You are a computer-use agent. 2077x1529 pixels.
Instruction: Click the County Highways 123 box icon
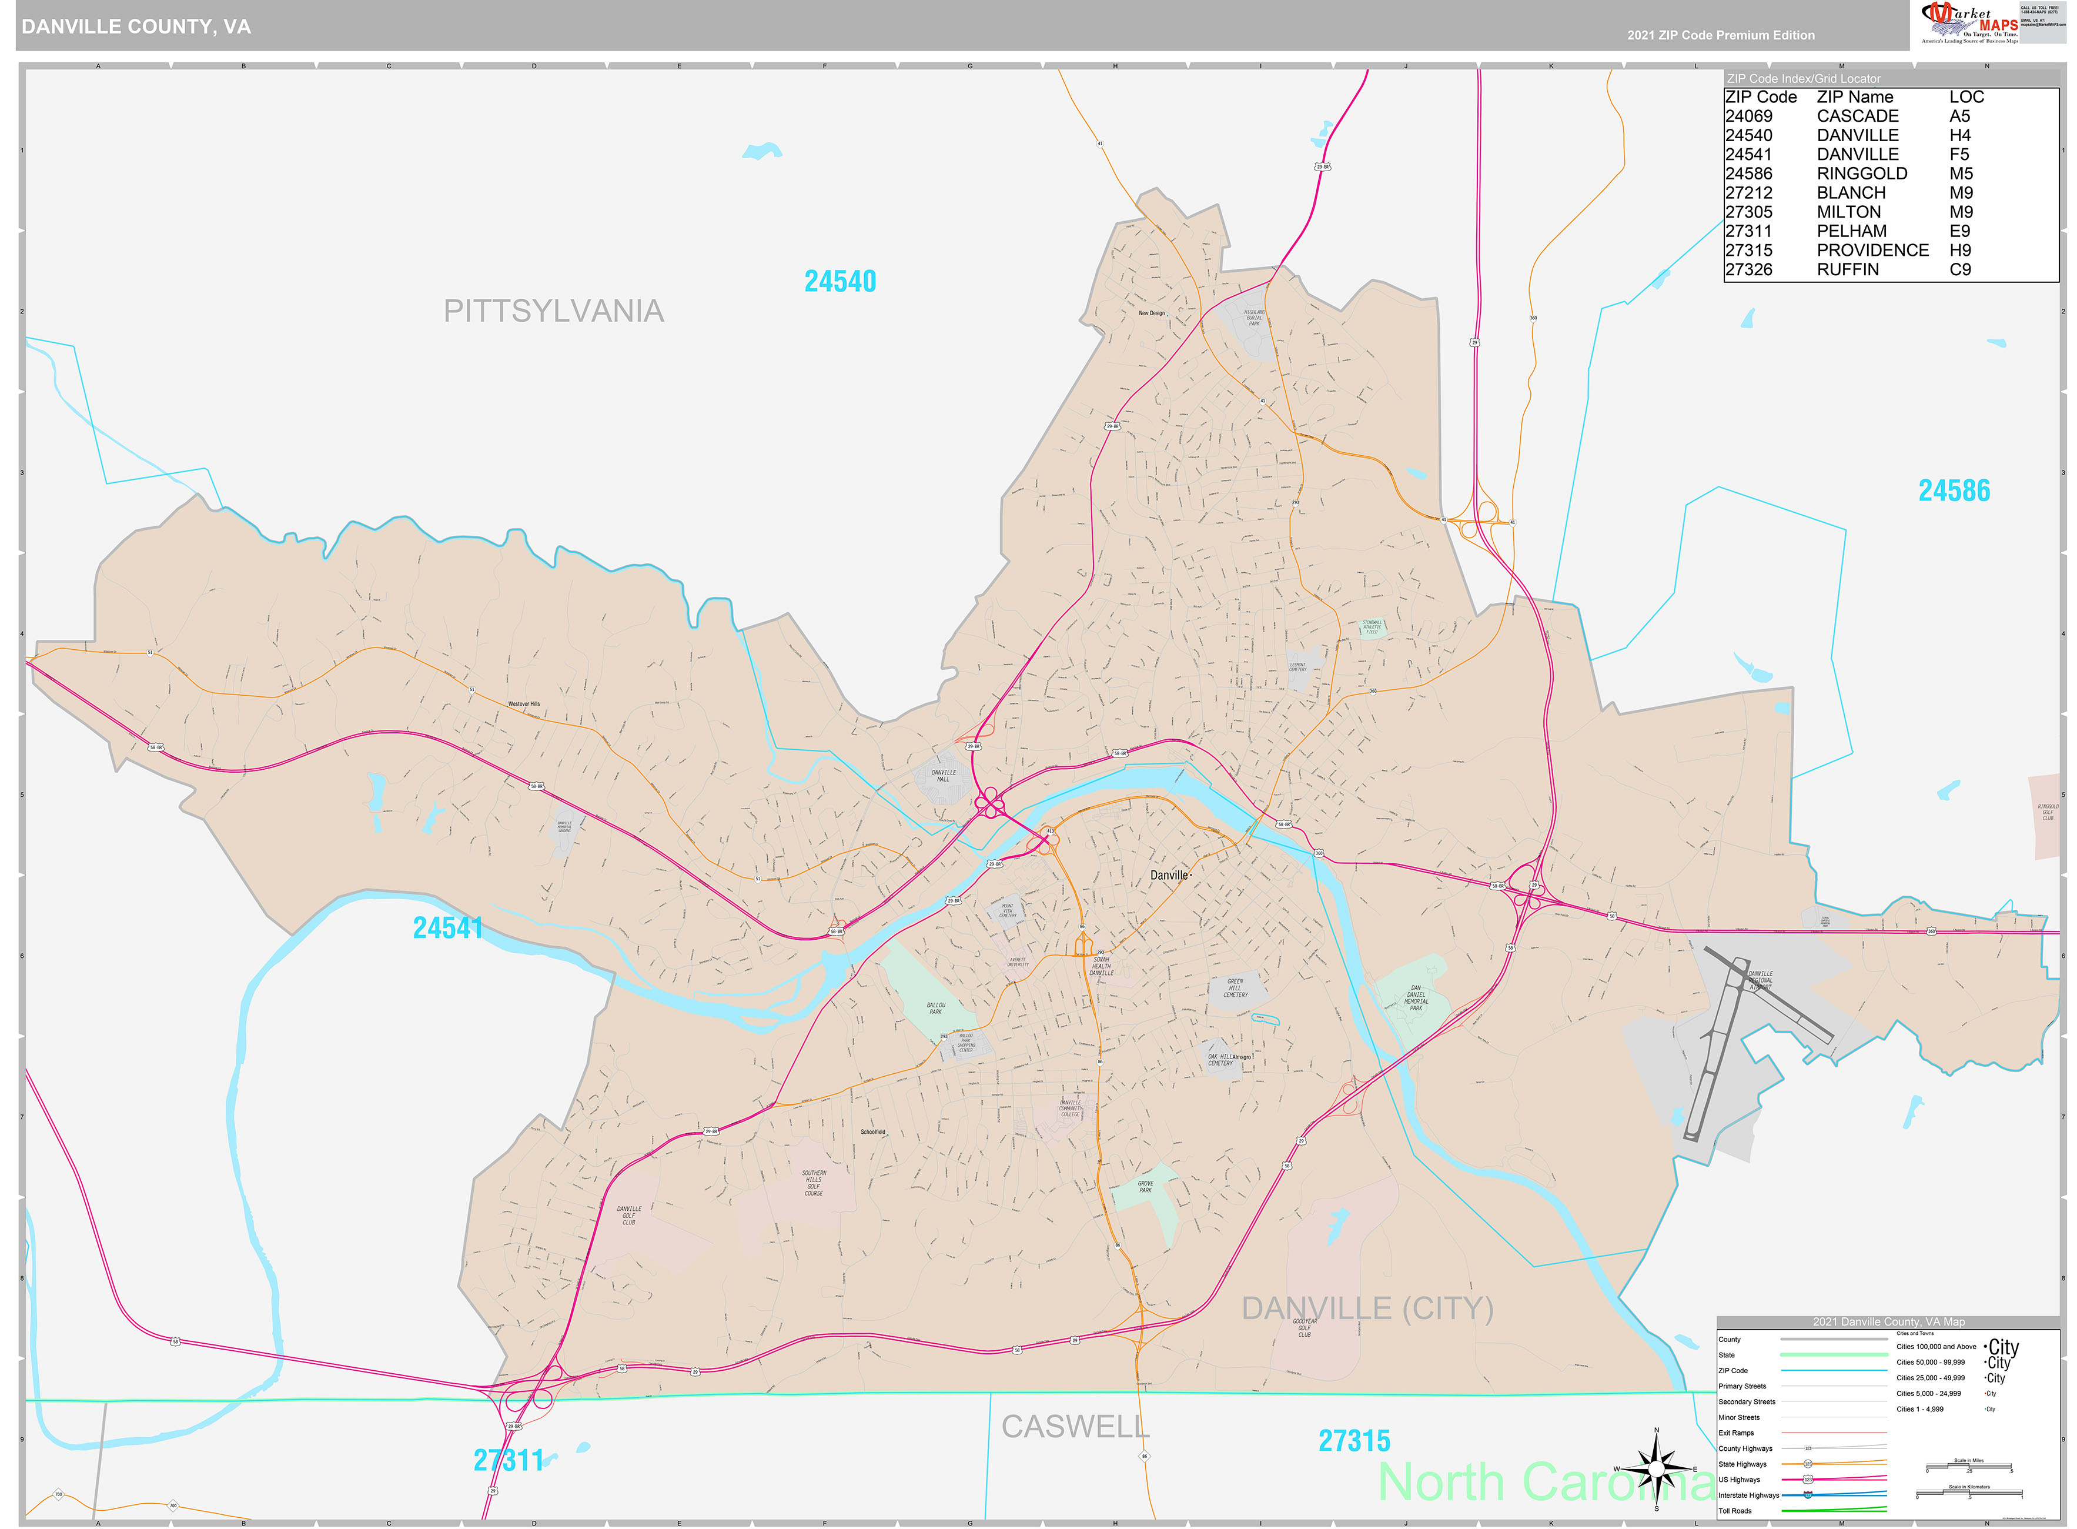pos(1808,1448)
